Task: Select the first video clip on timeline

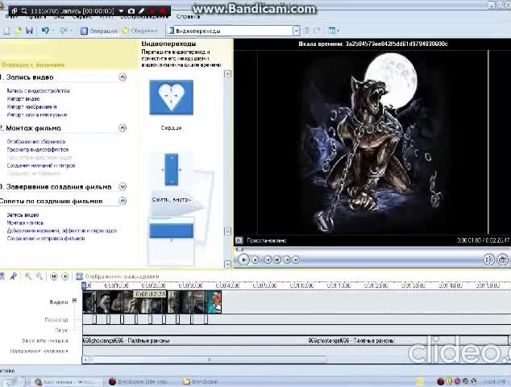Action: (x=89, y=302)
